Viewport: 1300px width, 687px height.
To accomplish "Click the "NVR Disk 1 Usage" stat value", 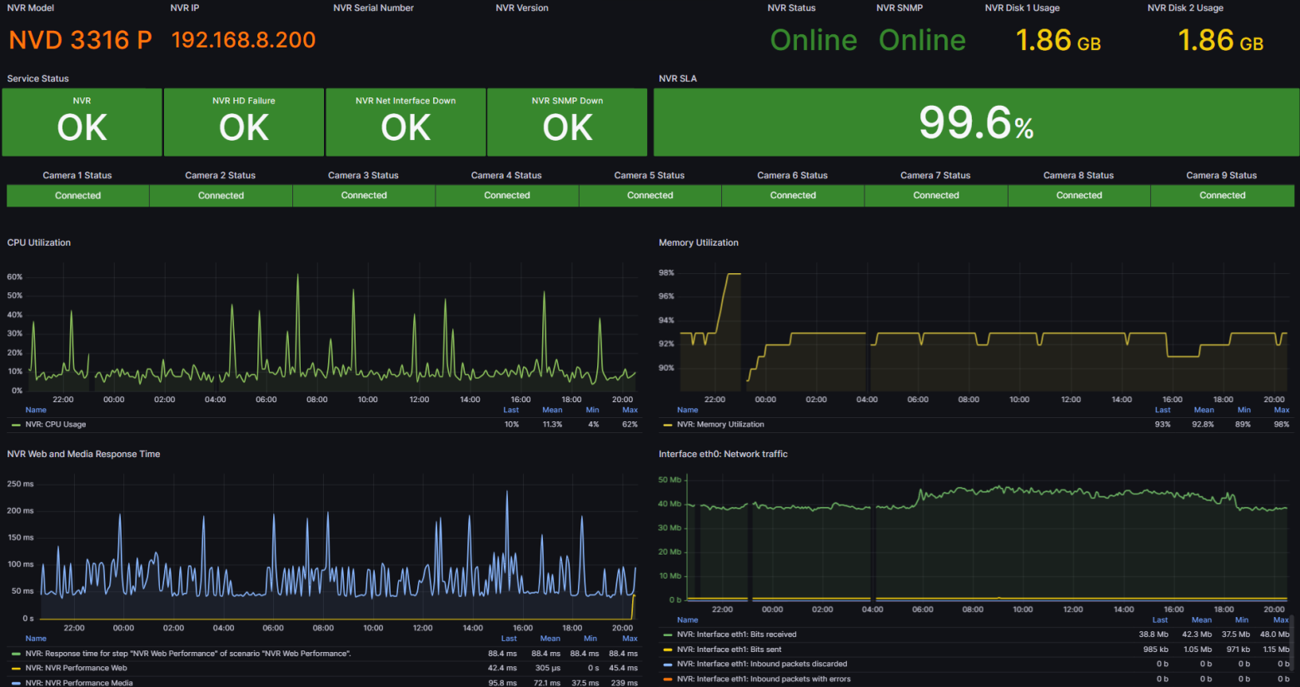I will coord(1057,39).
